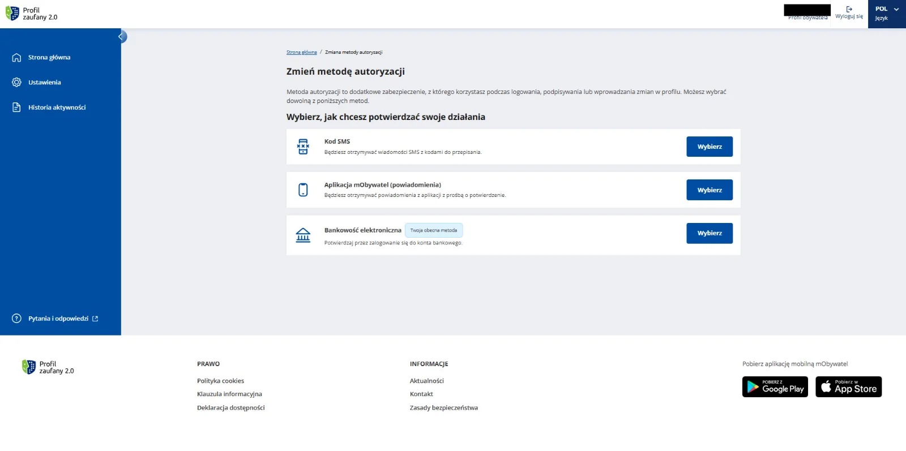Click the Historia aktywności document icon

coord(16,107)
